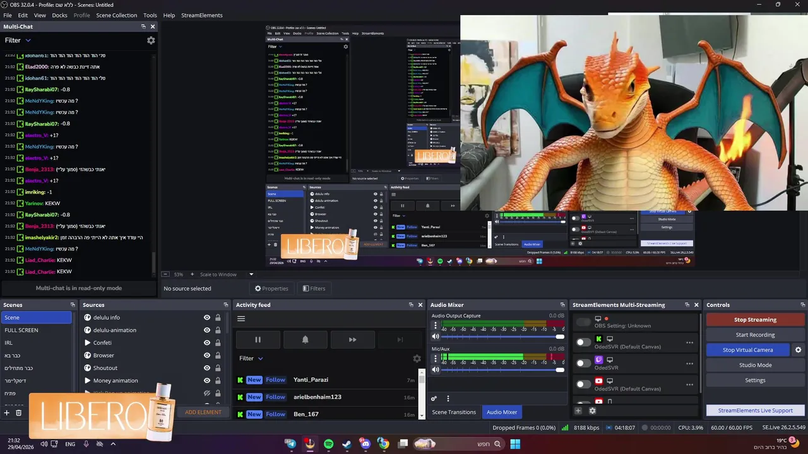
Task: Open the Multi-Chat Filter dropdown
Action: tap(18, 40)
